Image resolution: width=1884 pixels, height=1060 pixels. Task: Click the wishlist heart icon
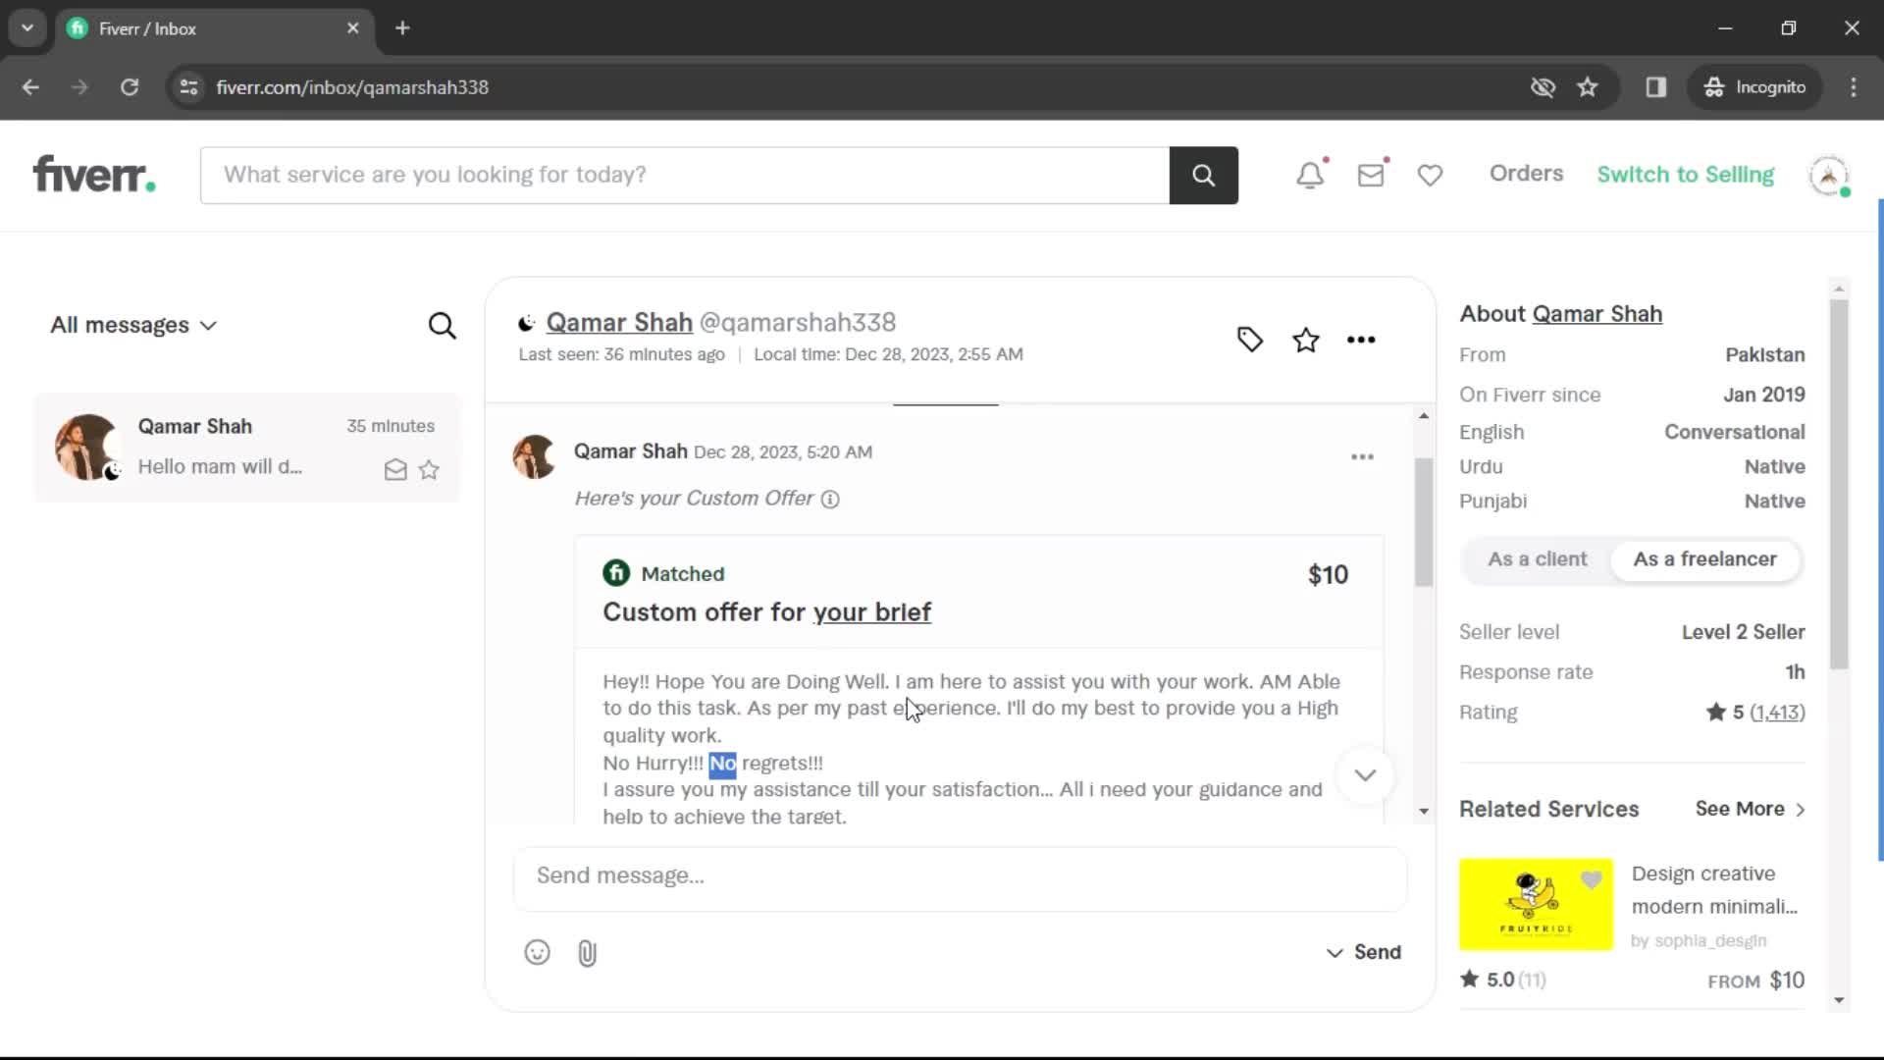[1430, 174]
